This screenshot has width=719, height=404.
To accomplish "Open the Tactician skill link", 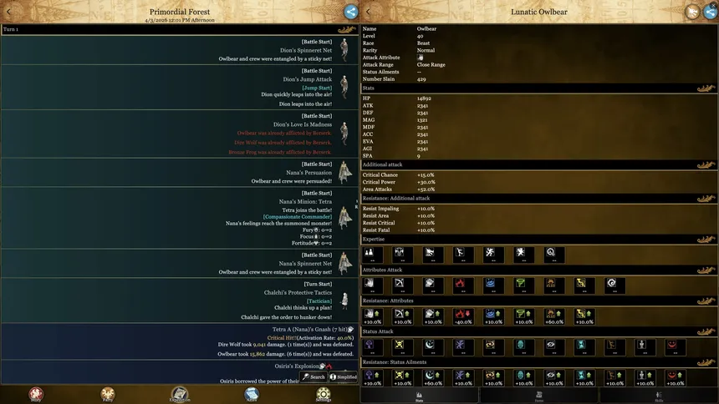I will click(x=319, y=301).
